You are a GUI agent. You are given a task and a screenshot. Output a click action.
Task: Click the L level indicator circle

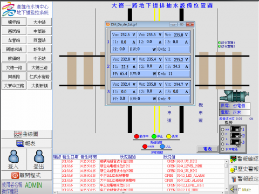(223, 139)
